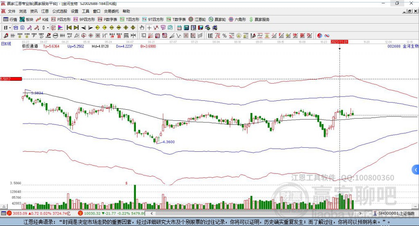Open the P四方形 tool
419x226 pixels.
point(61,20)
